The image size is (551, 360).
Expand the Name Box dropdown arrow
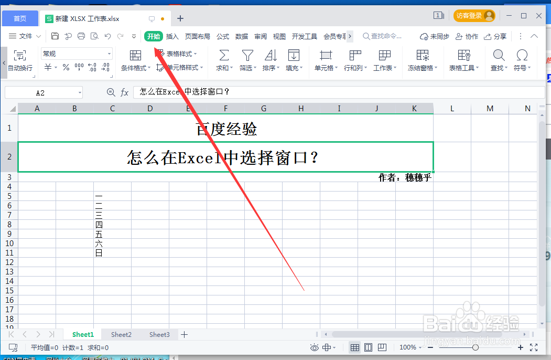(80, 93)
